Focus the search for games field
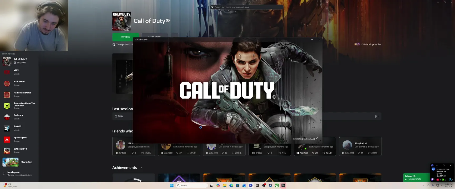Screen dimensions: 455x189 pos(247,7)
